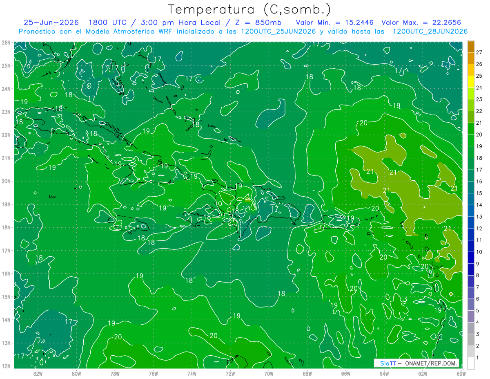Click the color scale label "1"
490x379 pixels.
click(478, 358)
